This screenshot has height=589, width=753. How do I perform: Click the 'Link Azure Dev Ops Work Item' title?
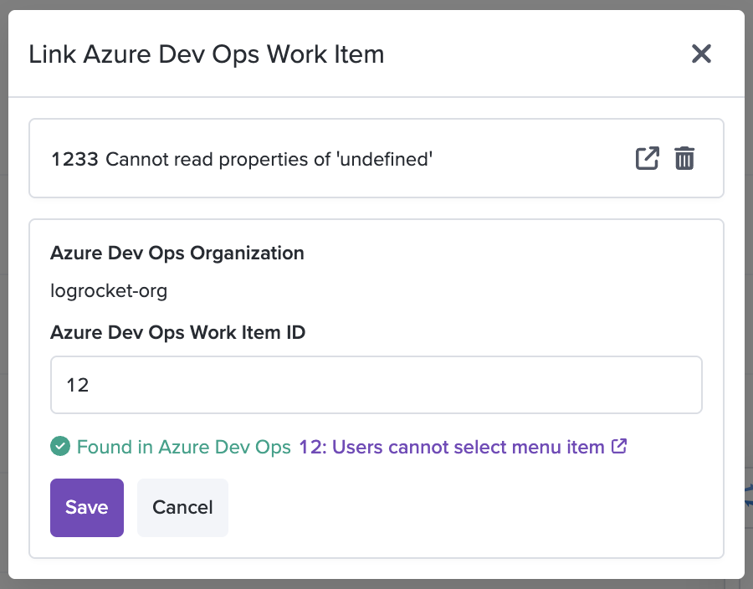pos(207,54)
